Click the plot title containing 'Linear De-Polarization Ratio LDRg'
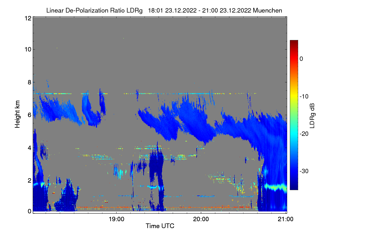Screen dimensions: 377x251 [164, 10]
